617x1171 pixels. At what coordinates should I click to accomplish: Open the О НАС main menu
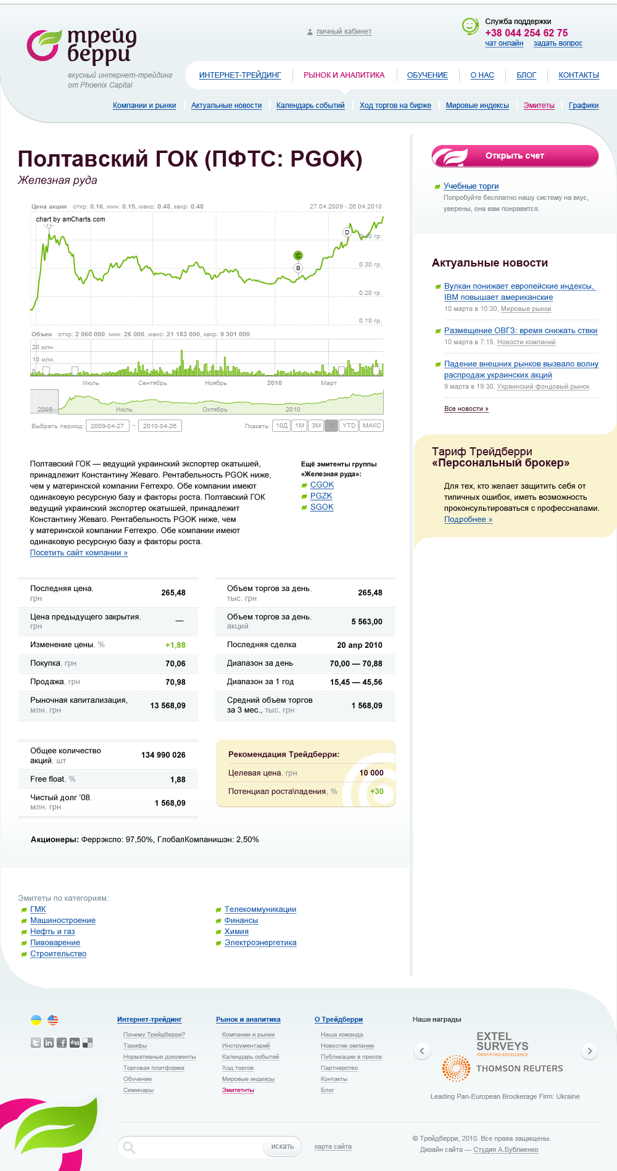[x=482, y=75]
